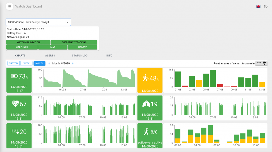Select the active/very active 8/8 tile
The width and height of the screenshot is (272, 152).
150,136
